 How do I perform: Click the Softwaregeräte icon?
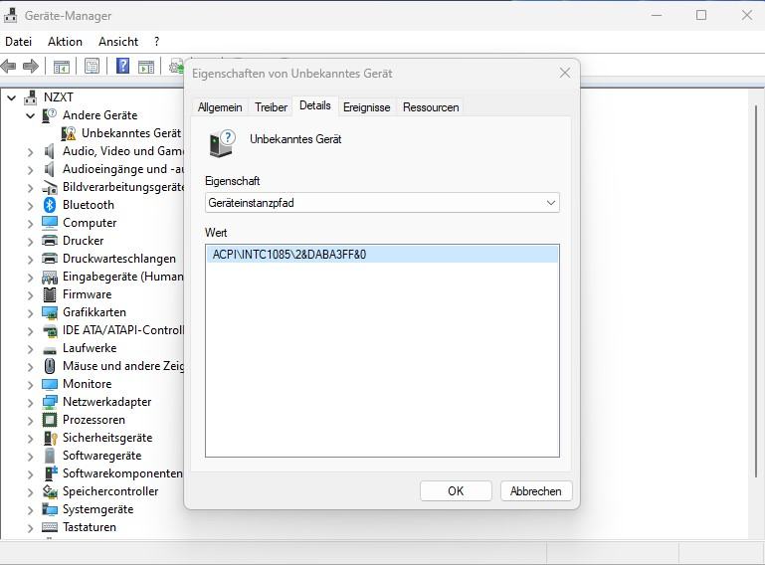50,456
